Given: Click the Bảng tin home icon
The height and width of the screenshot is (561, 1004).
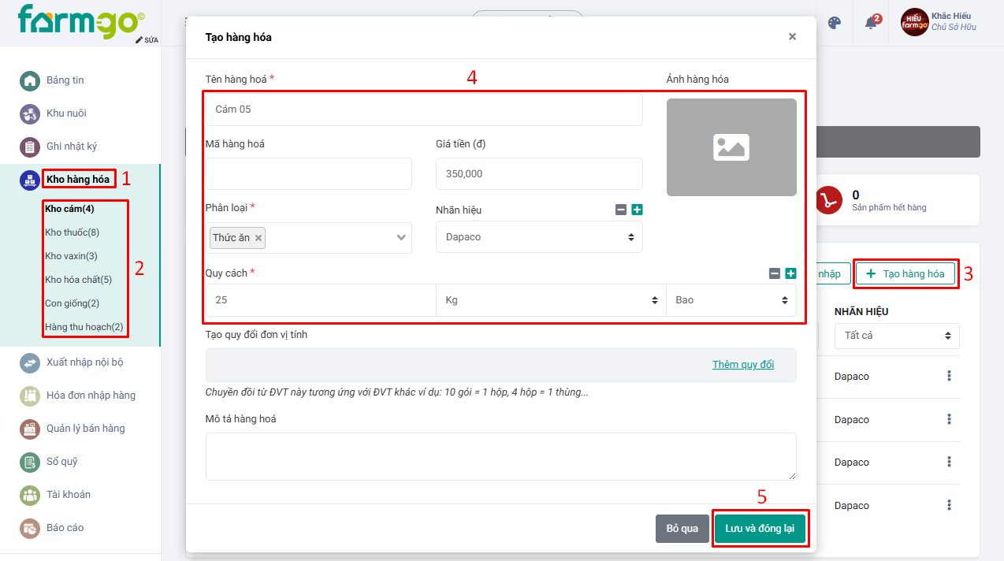Looking at the screenshot, I should (x=30, y=80).
